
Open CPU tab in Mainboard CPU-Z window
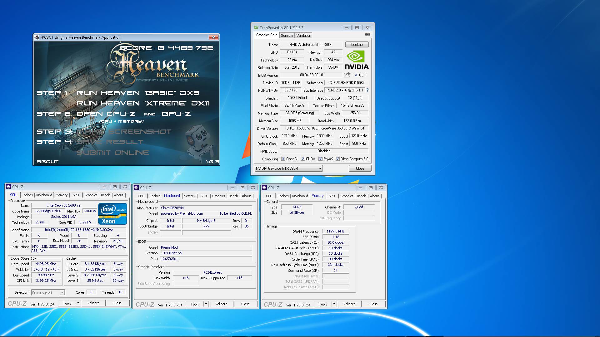coord(141,196)
